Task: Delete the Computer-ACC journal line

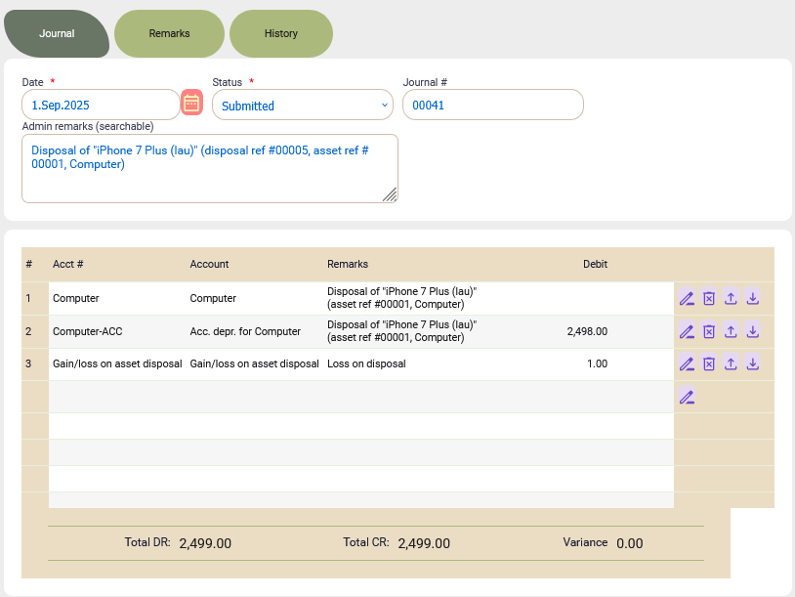Action: [x=709, y=331]
